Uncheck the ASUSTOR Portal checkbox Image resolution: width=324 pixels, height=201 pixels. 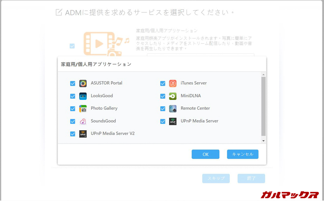click(x=73, y=83)
